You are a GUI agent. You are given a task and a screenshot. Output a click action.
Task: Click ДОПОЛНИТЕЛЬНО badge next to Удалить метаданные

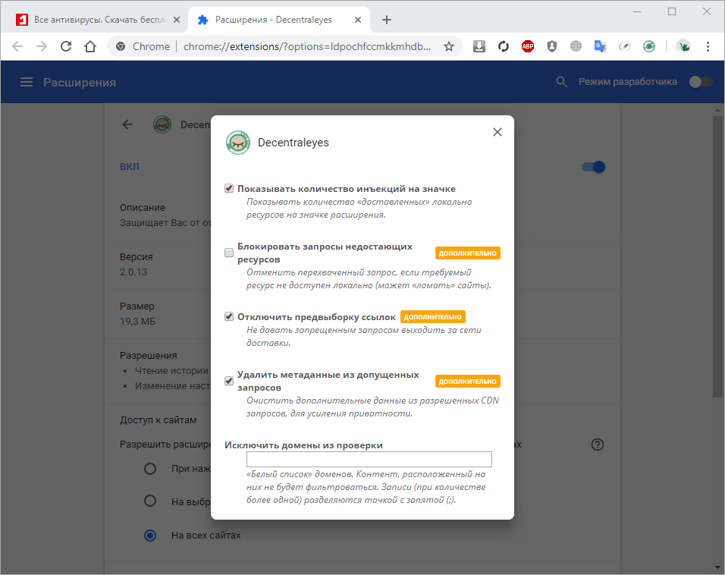click(x=467, y=381)
